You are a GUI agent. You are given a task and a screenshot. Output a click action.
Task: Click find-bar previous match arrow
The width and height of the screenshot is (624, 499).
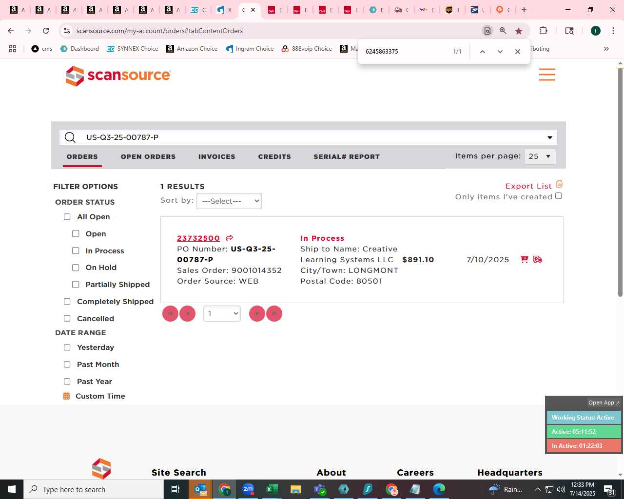coord(482,52)
